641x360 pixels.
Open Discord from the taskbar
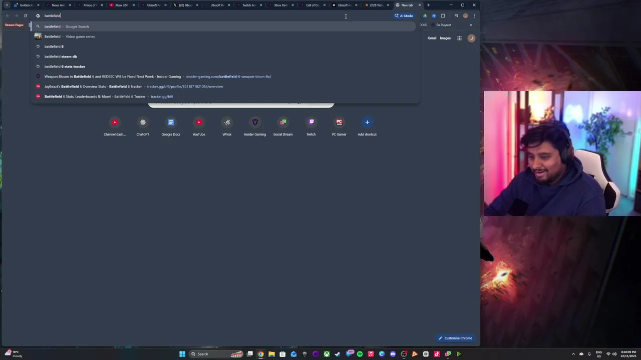[393, 354]
